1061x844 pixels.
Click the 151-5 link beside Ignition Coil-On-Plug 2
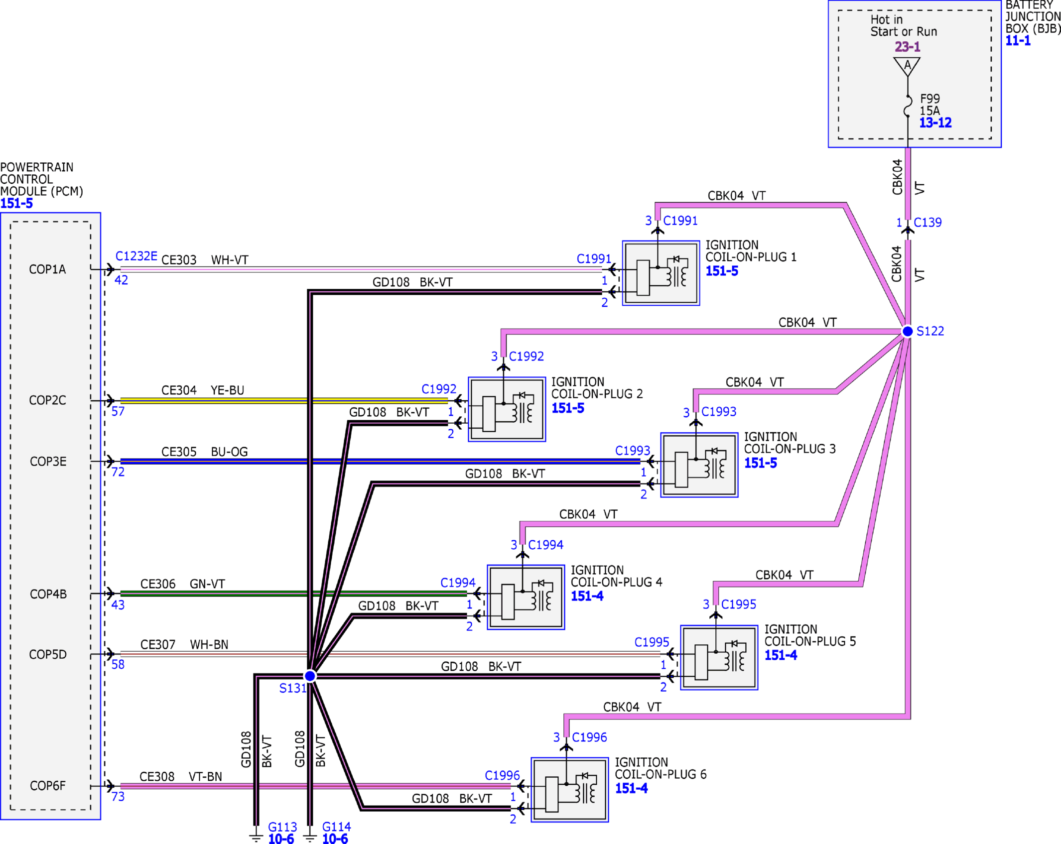click(568, 408)
